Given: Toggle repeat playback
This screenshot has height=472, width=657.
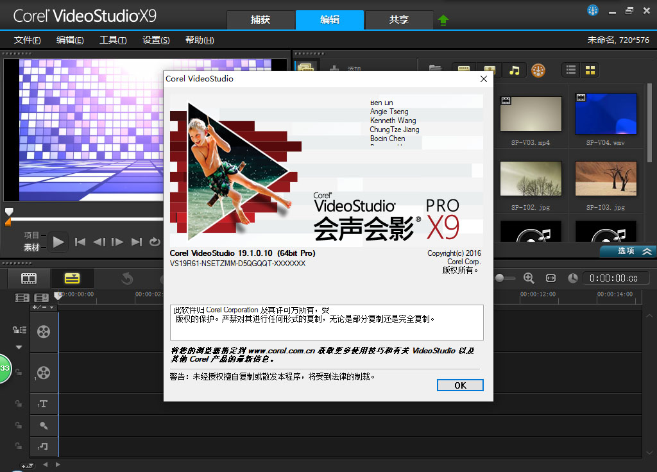Looking at the screenshot, I should click(x=155, y=242).
